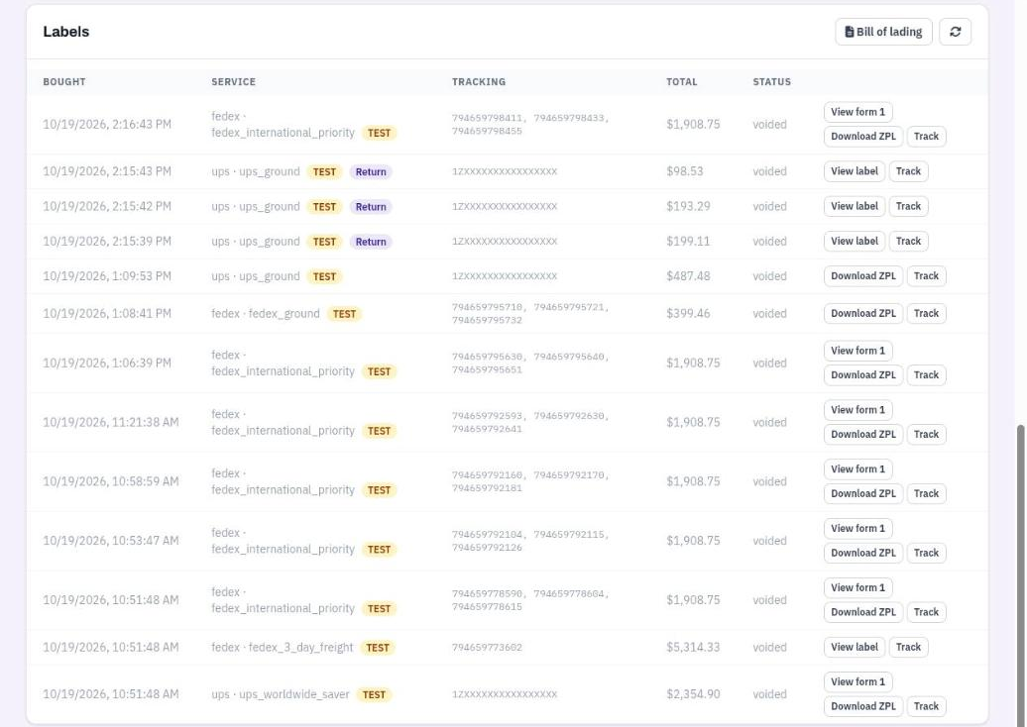Select the Return badge on $98.53 row

[x=371, y=172]
